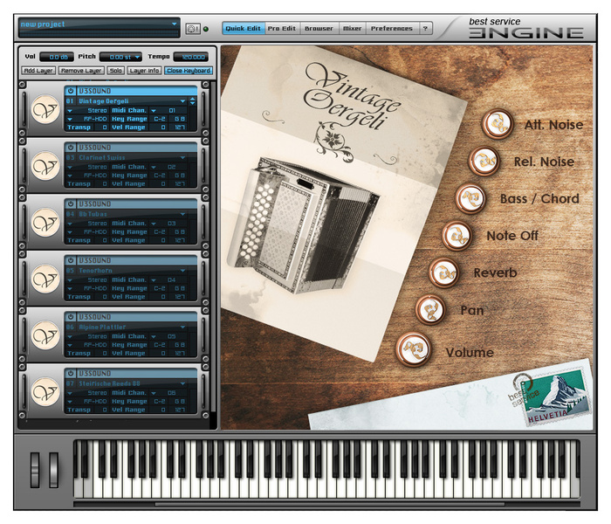Click the Rel. Noise knob
The width and height of the screenshot is (611, 524).
484,161
